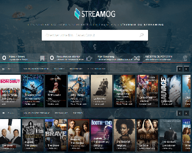Click the popcorn bucket icon
The height and width of the screenshot is (153, 192).
pos(185,58)
